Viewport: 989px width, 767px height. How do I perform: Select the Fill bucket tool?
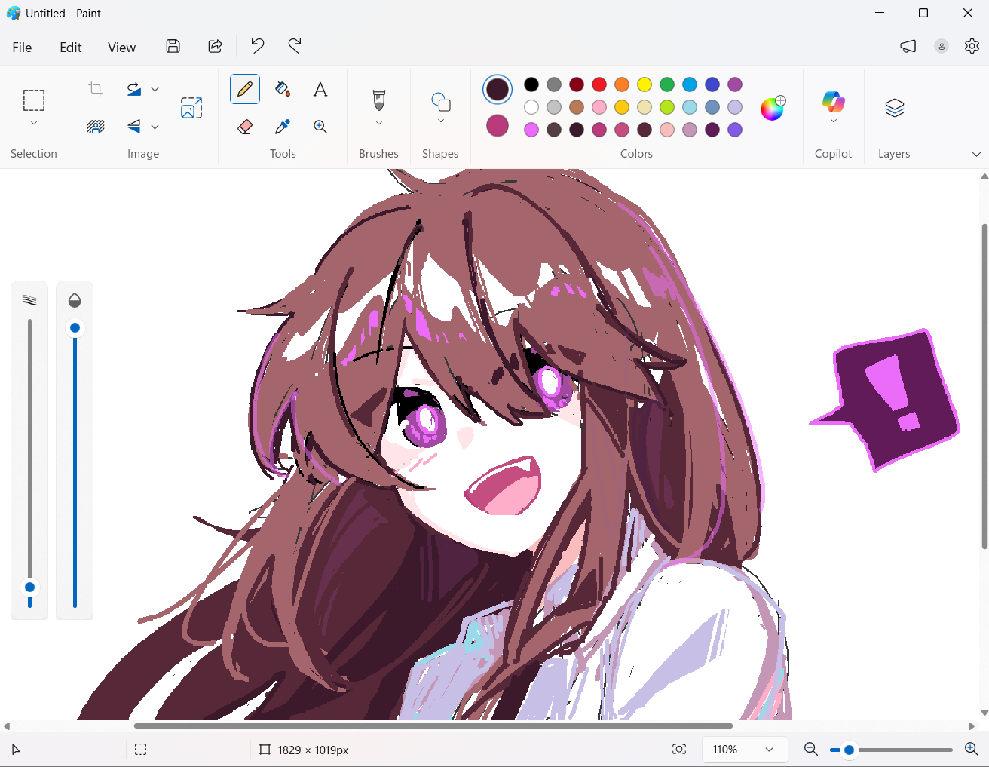(283, 89)
